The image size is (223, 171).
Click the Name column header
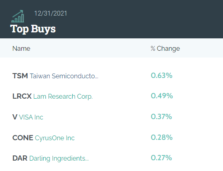click(x=21, y=48)
